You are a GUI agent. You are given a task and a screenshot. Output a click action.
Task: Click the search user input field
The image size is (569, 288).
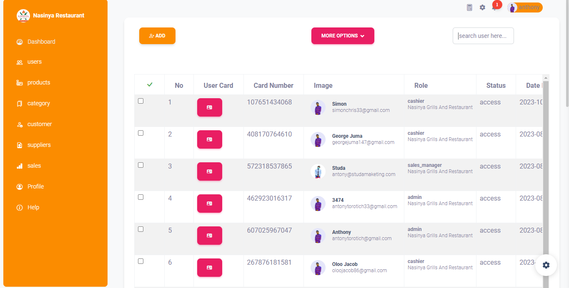tap(483, 36)
